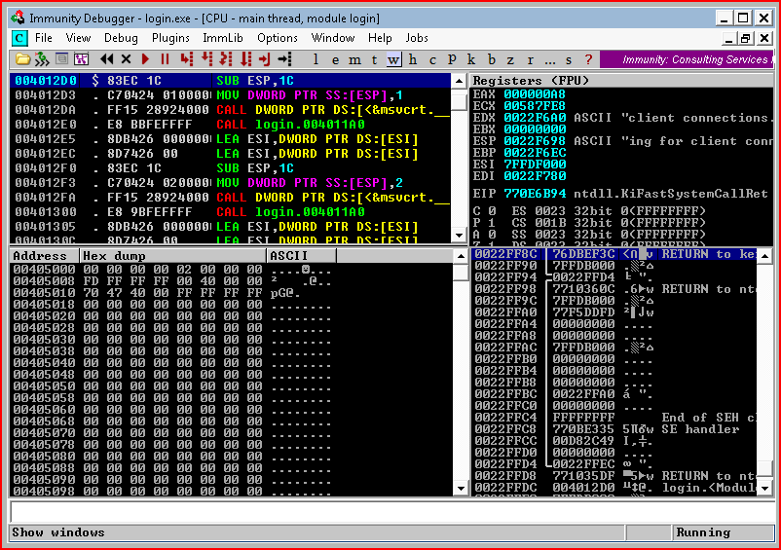Viewport: 781px width, 550px height.
Task: Open the Options menu
Action: pos(278,38)
